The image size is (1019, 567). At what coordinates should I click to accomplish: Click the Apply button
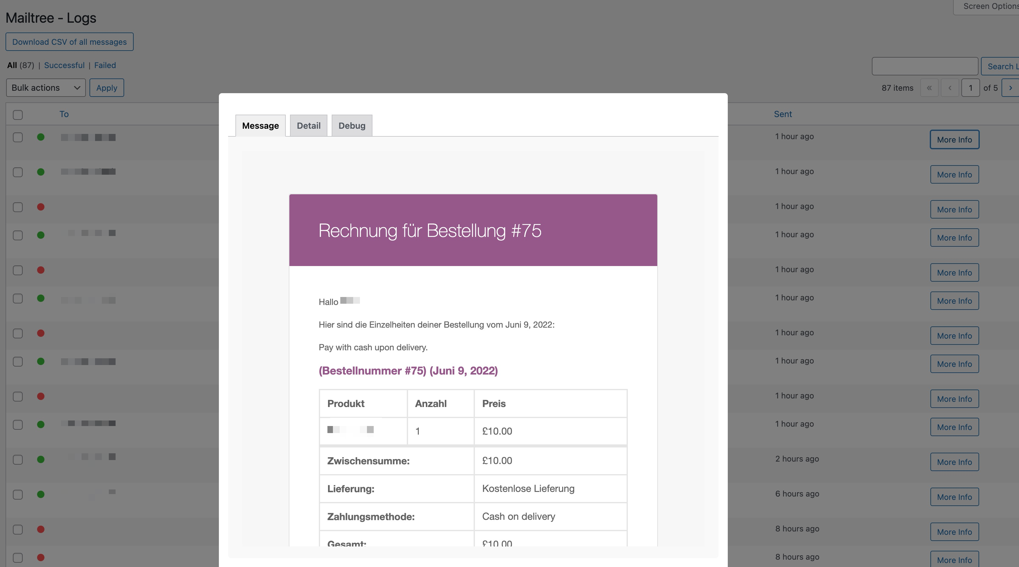click(x=107, y=88)
